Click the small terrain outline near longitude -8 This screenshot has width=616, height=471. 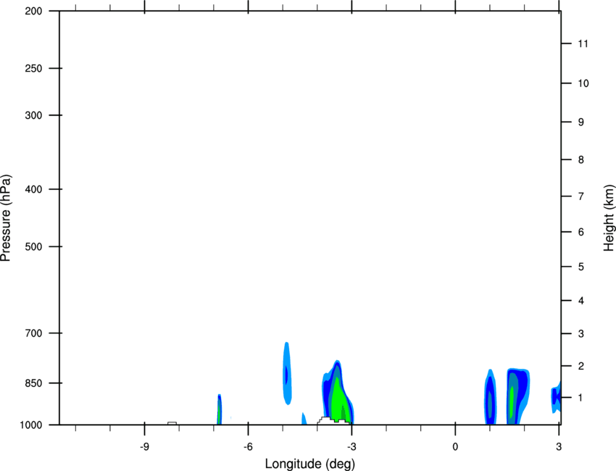coord(172,422)
